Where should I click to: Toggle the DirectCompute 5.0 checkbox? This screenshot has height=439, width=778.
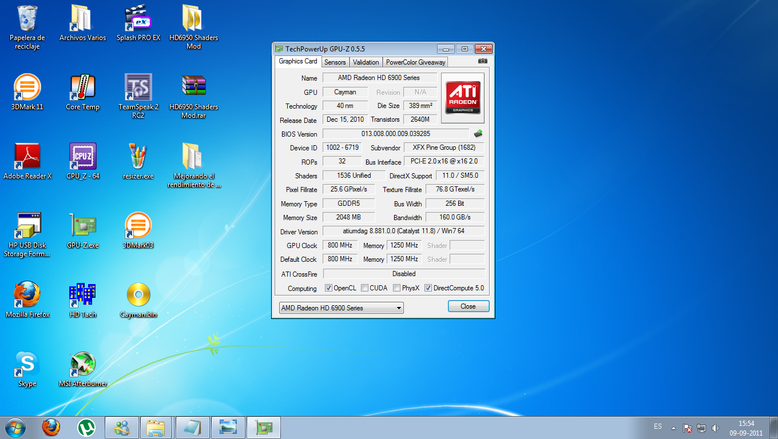point(428,288)
